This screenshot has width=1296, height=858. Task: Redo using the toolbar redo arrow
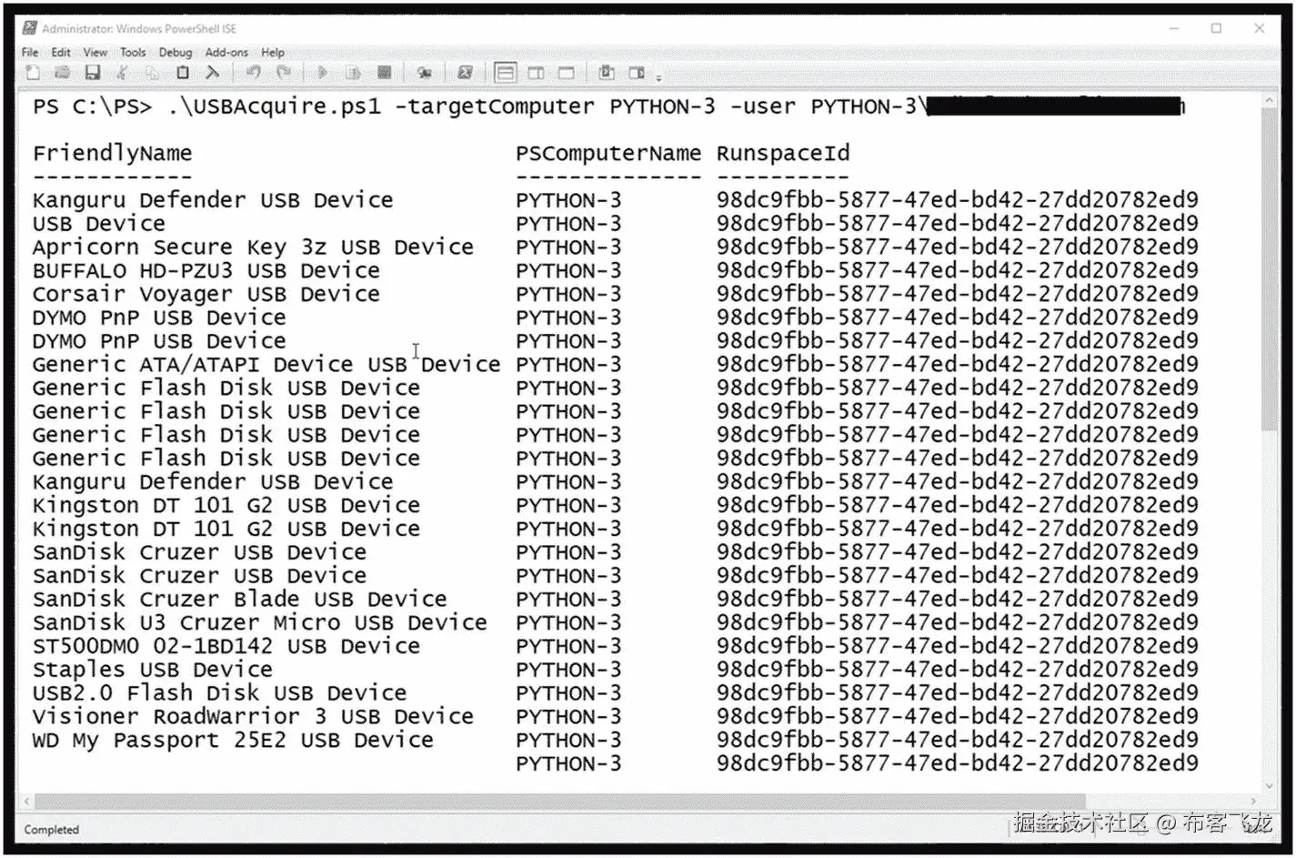[x=284, y=73]
